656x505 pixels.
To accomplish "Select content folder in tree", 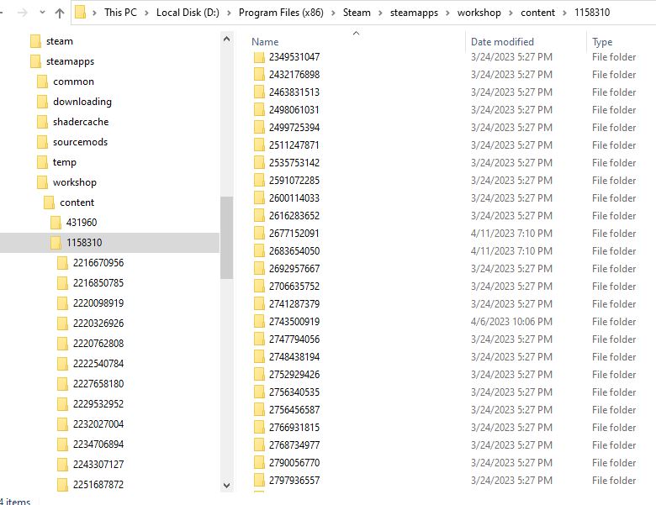I will click(77, 203).
